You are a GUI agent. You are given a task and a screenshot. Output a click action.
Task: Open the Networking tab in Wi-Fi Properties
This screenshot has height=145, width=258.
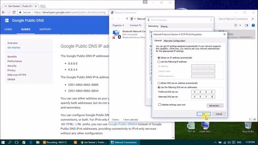tap(153, 26)
